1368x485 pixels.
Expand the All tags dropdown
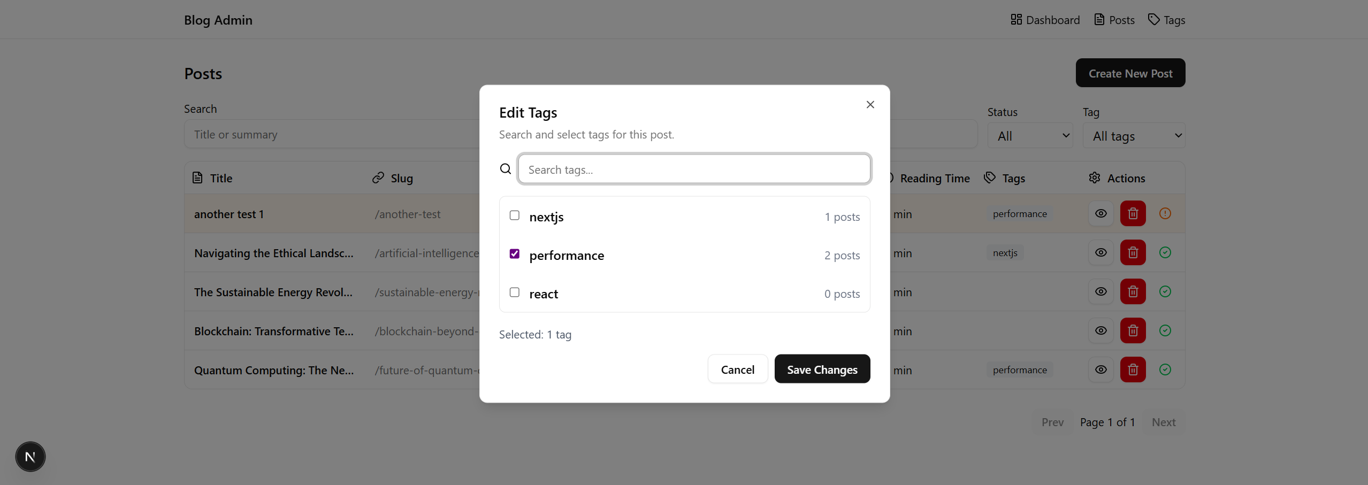[x=1134, y=136]
